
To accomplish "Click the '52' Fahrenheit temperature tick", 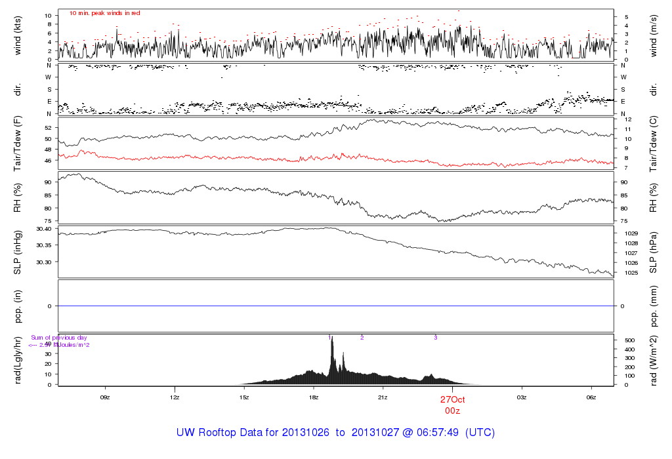I will tap(48, 128).
